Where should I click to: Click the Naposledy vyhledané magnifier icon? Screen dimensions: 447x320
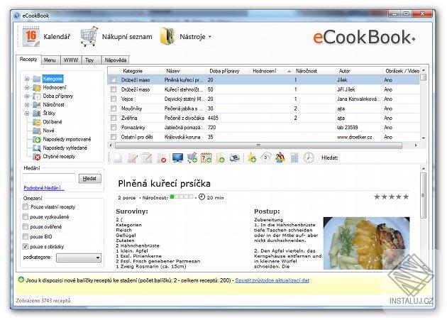coord(37,148)
